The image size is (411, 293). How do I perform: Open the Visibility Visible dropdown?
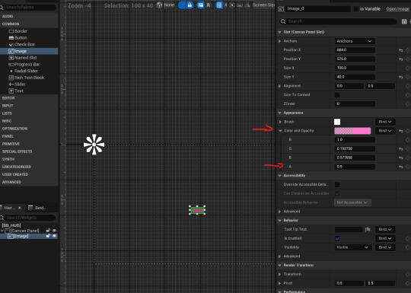tap(353, 247)
